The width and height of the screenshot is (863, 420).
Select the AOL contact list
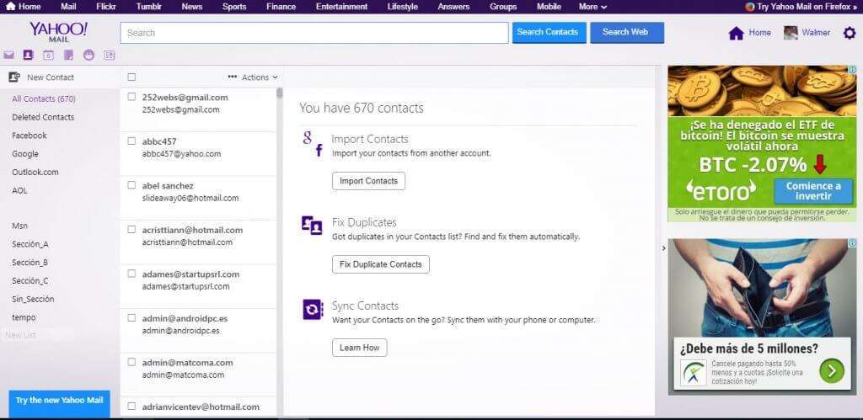(x=19, y=191)
